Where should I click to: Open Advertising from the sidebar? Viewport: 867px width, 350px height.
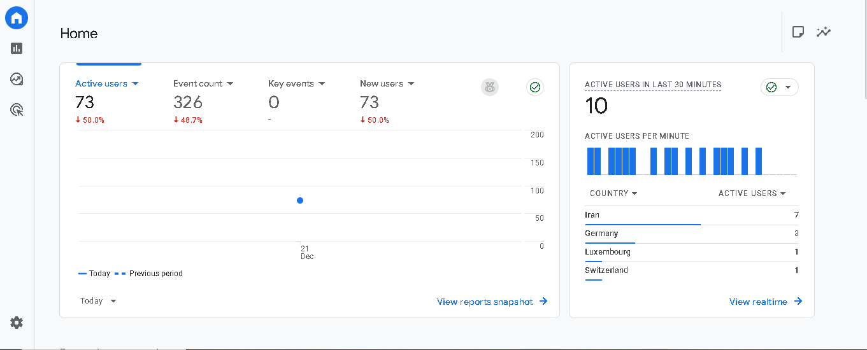coord(17,110)
